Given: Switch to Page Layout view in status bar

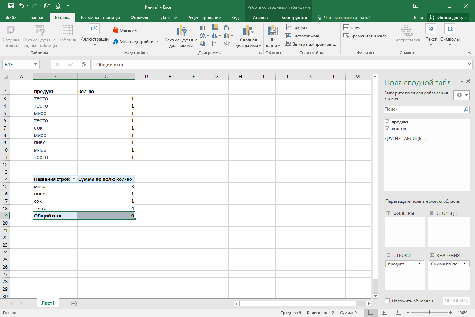Looking at the screenshot, I should [x=384, y=313].
